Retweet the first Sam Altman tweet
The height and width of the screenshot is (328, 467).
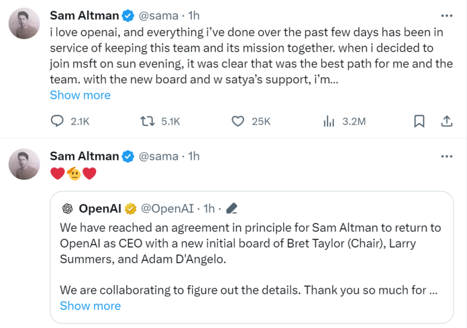[x=148, y=121]
